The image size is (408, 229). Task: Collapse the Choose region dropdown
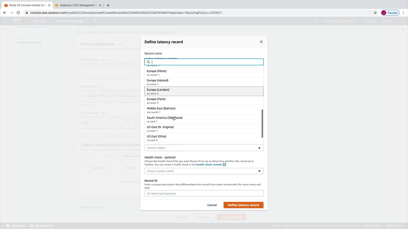coord(204,148)
